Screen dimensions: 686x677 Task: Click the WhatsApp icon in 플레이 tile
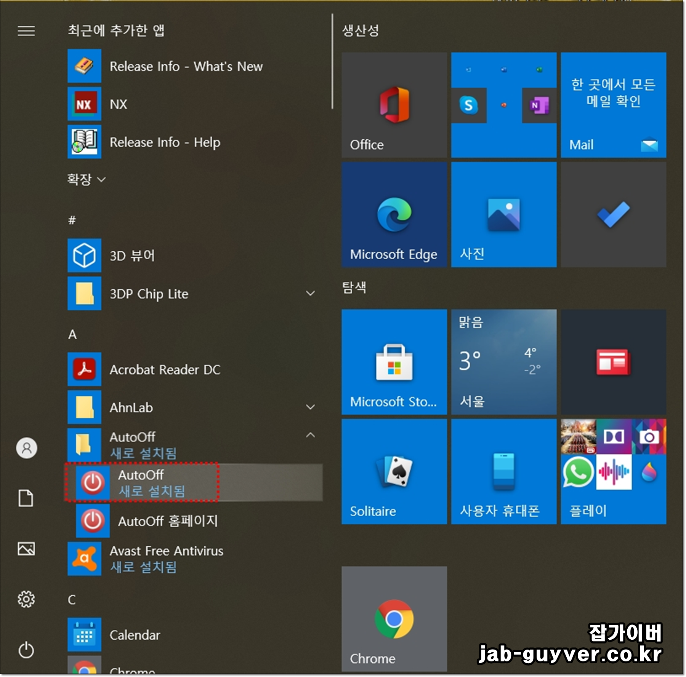578,472
